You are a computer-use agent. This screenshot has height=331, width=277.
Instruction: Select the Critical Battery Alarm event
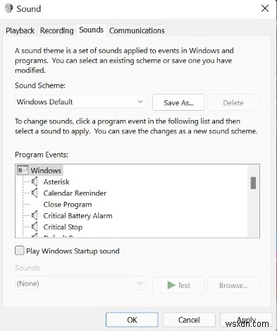[x=78, y=215]
